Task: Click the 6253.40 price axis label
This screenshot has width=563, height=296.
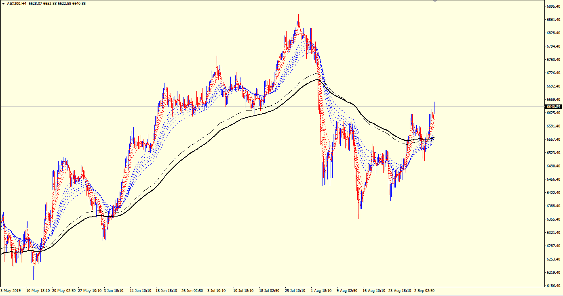Action: [x=553, y=259]
